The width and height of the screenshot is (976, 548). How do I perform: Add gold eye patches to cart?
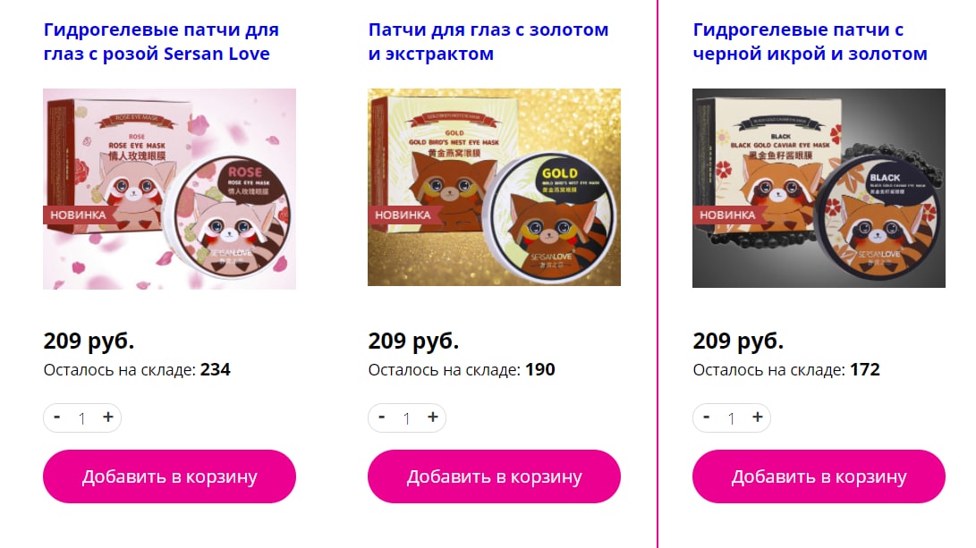494,476
